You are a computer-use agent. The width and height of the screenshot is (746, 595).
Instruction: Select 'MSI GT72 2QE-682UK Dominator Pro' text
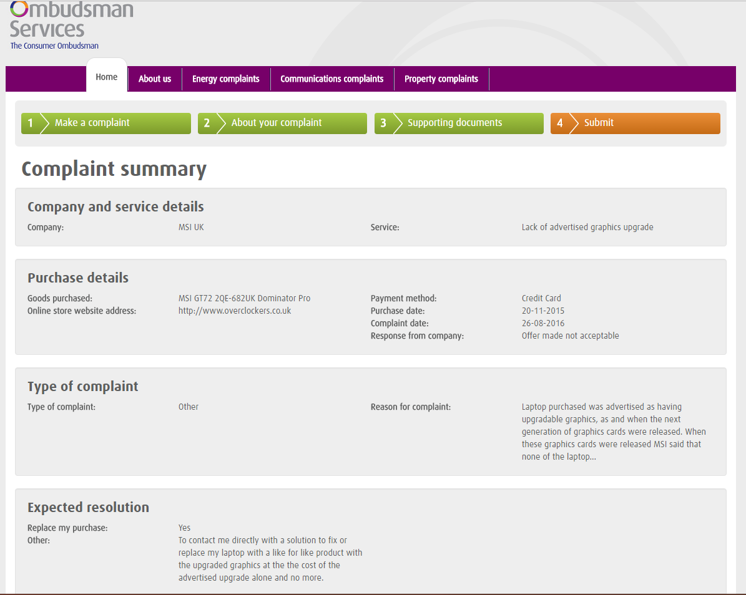245,299
